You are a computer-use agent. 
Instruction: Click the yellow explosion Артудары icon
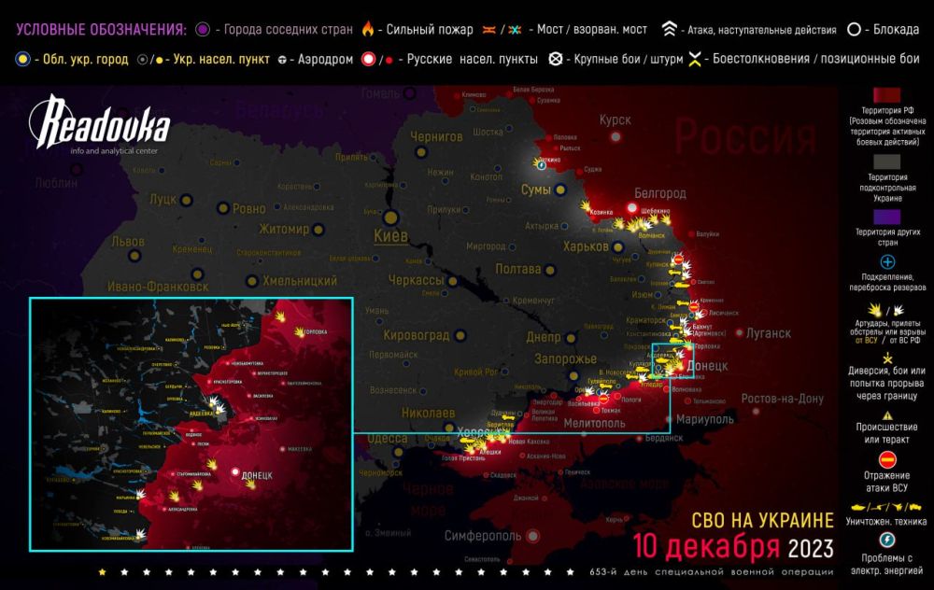[x=874, y=310]
